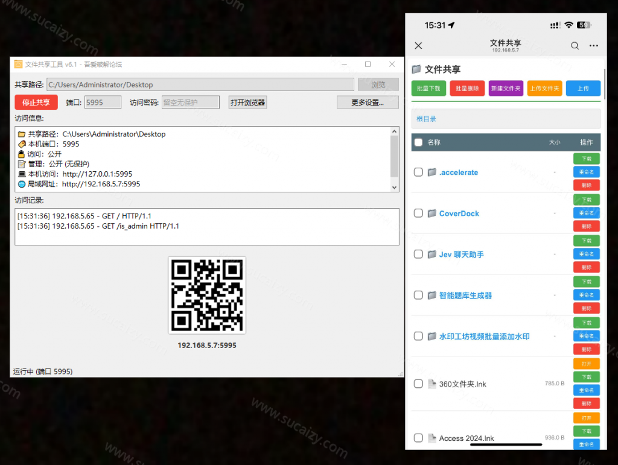This screenshot has height=465, width=618.
Task: Click the access info scrollbar down arrow
Action: [x=395, y=188]
